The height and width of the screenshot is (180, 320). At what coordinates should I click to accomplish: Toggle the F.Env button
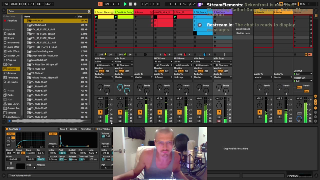tap(53, 134)
